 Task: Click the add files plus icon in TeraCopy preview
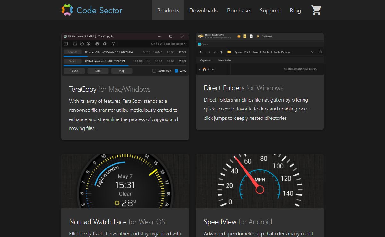pos(75,44)
